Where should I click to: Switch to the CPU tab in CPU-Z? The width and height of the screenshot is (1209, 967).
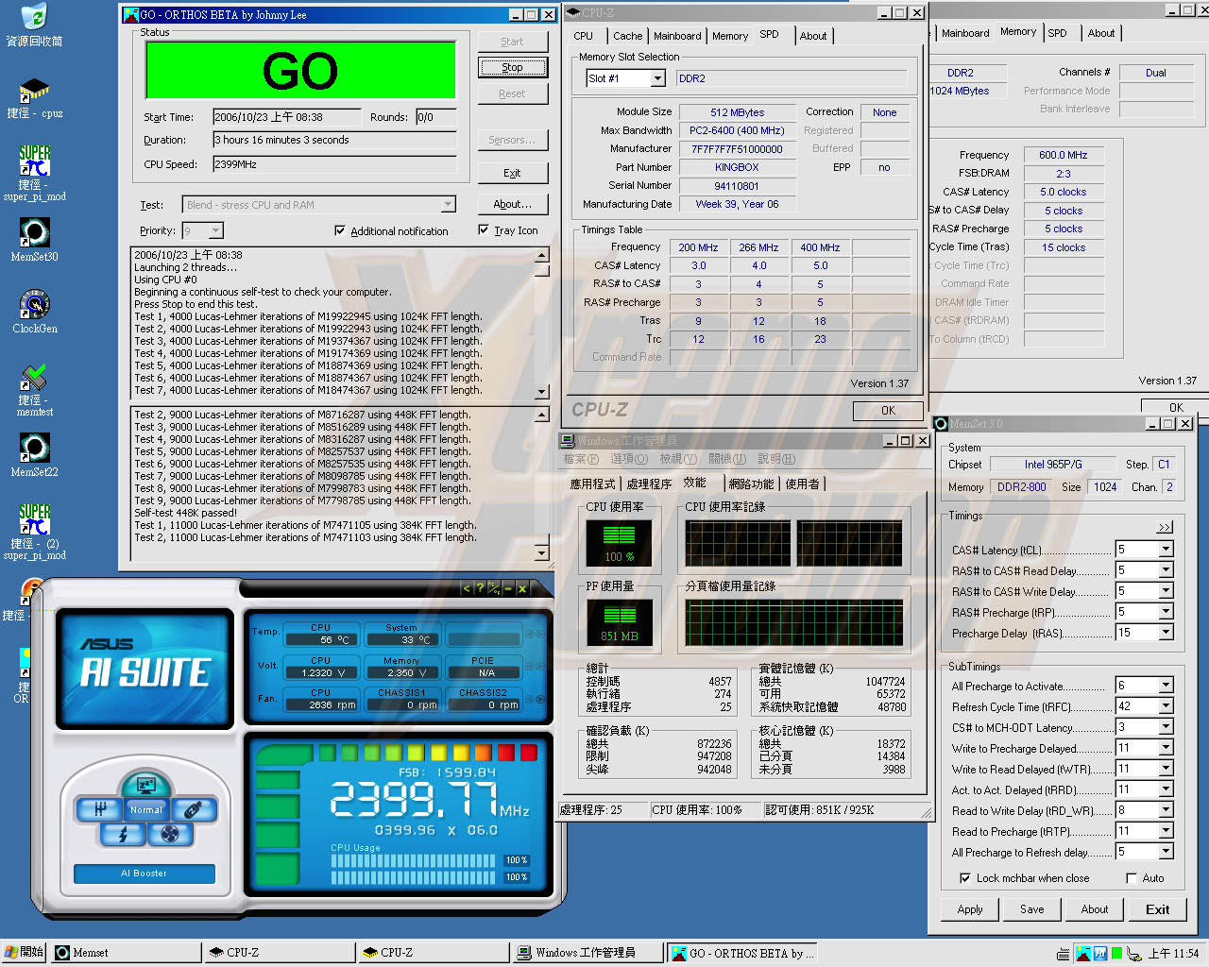[x=584, y=36]
